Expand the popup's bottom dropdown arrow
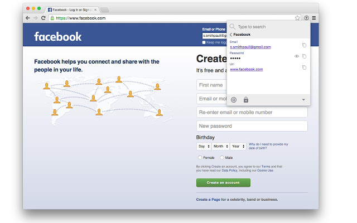 click(x=303, y=100)
